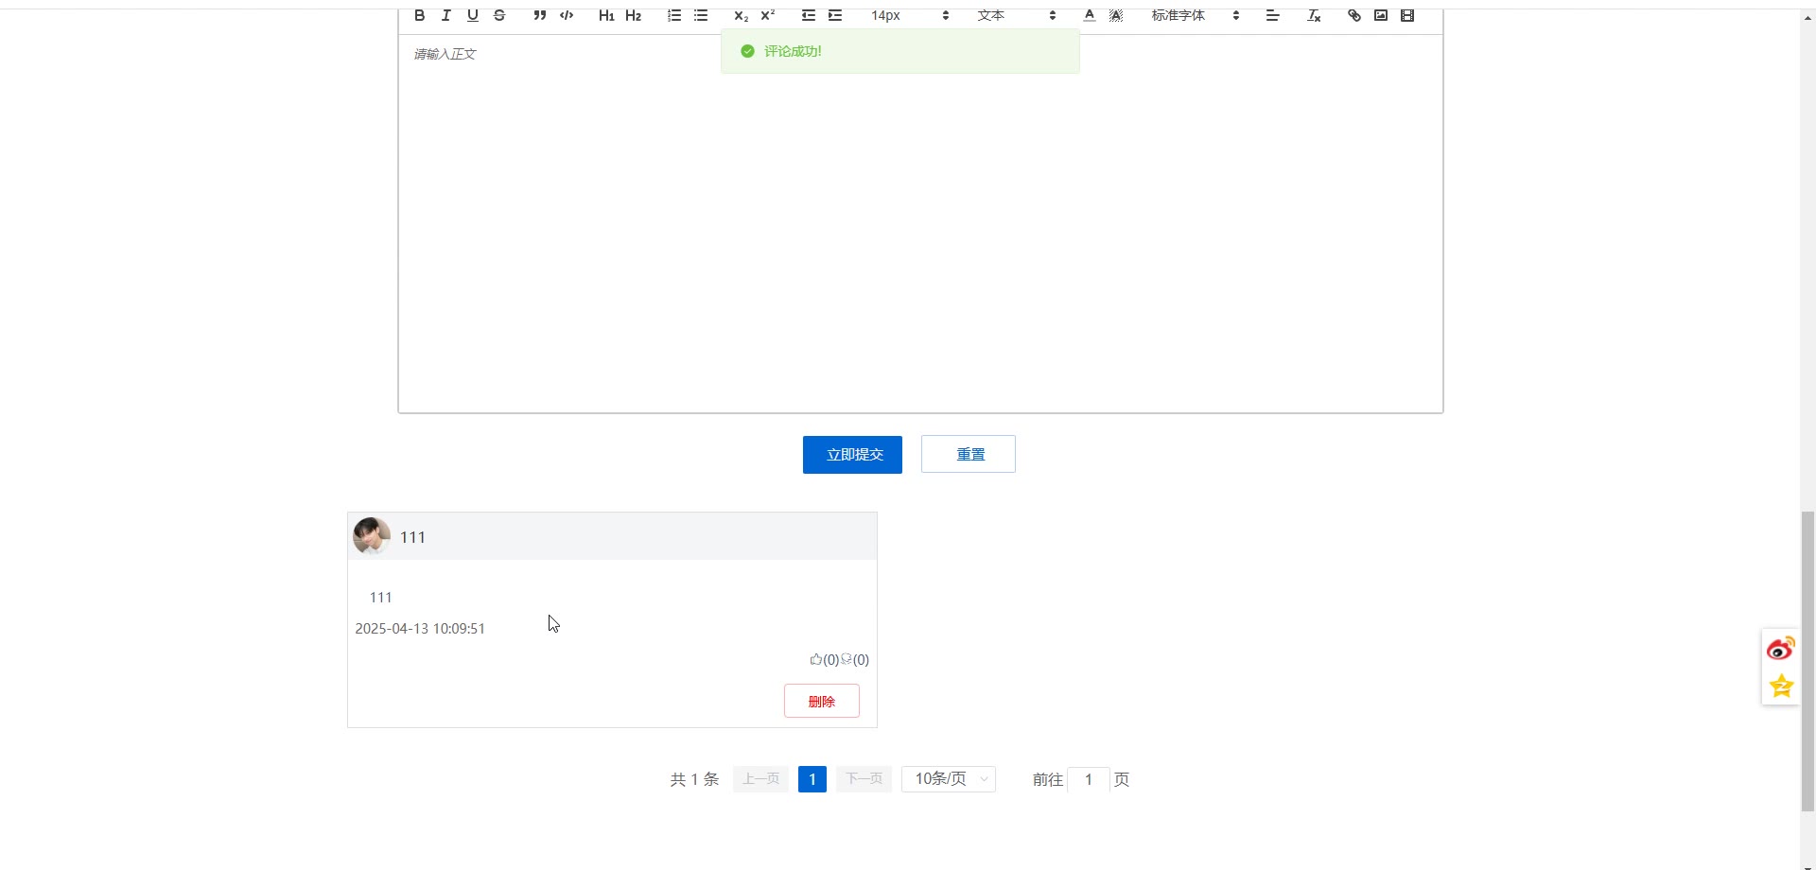Delete the comment with 删除 button
Image resolution: width=1816 pixels, height=870 pixels.
[x=822, y=701]
